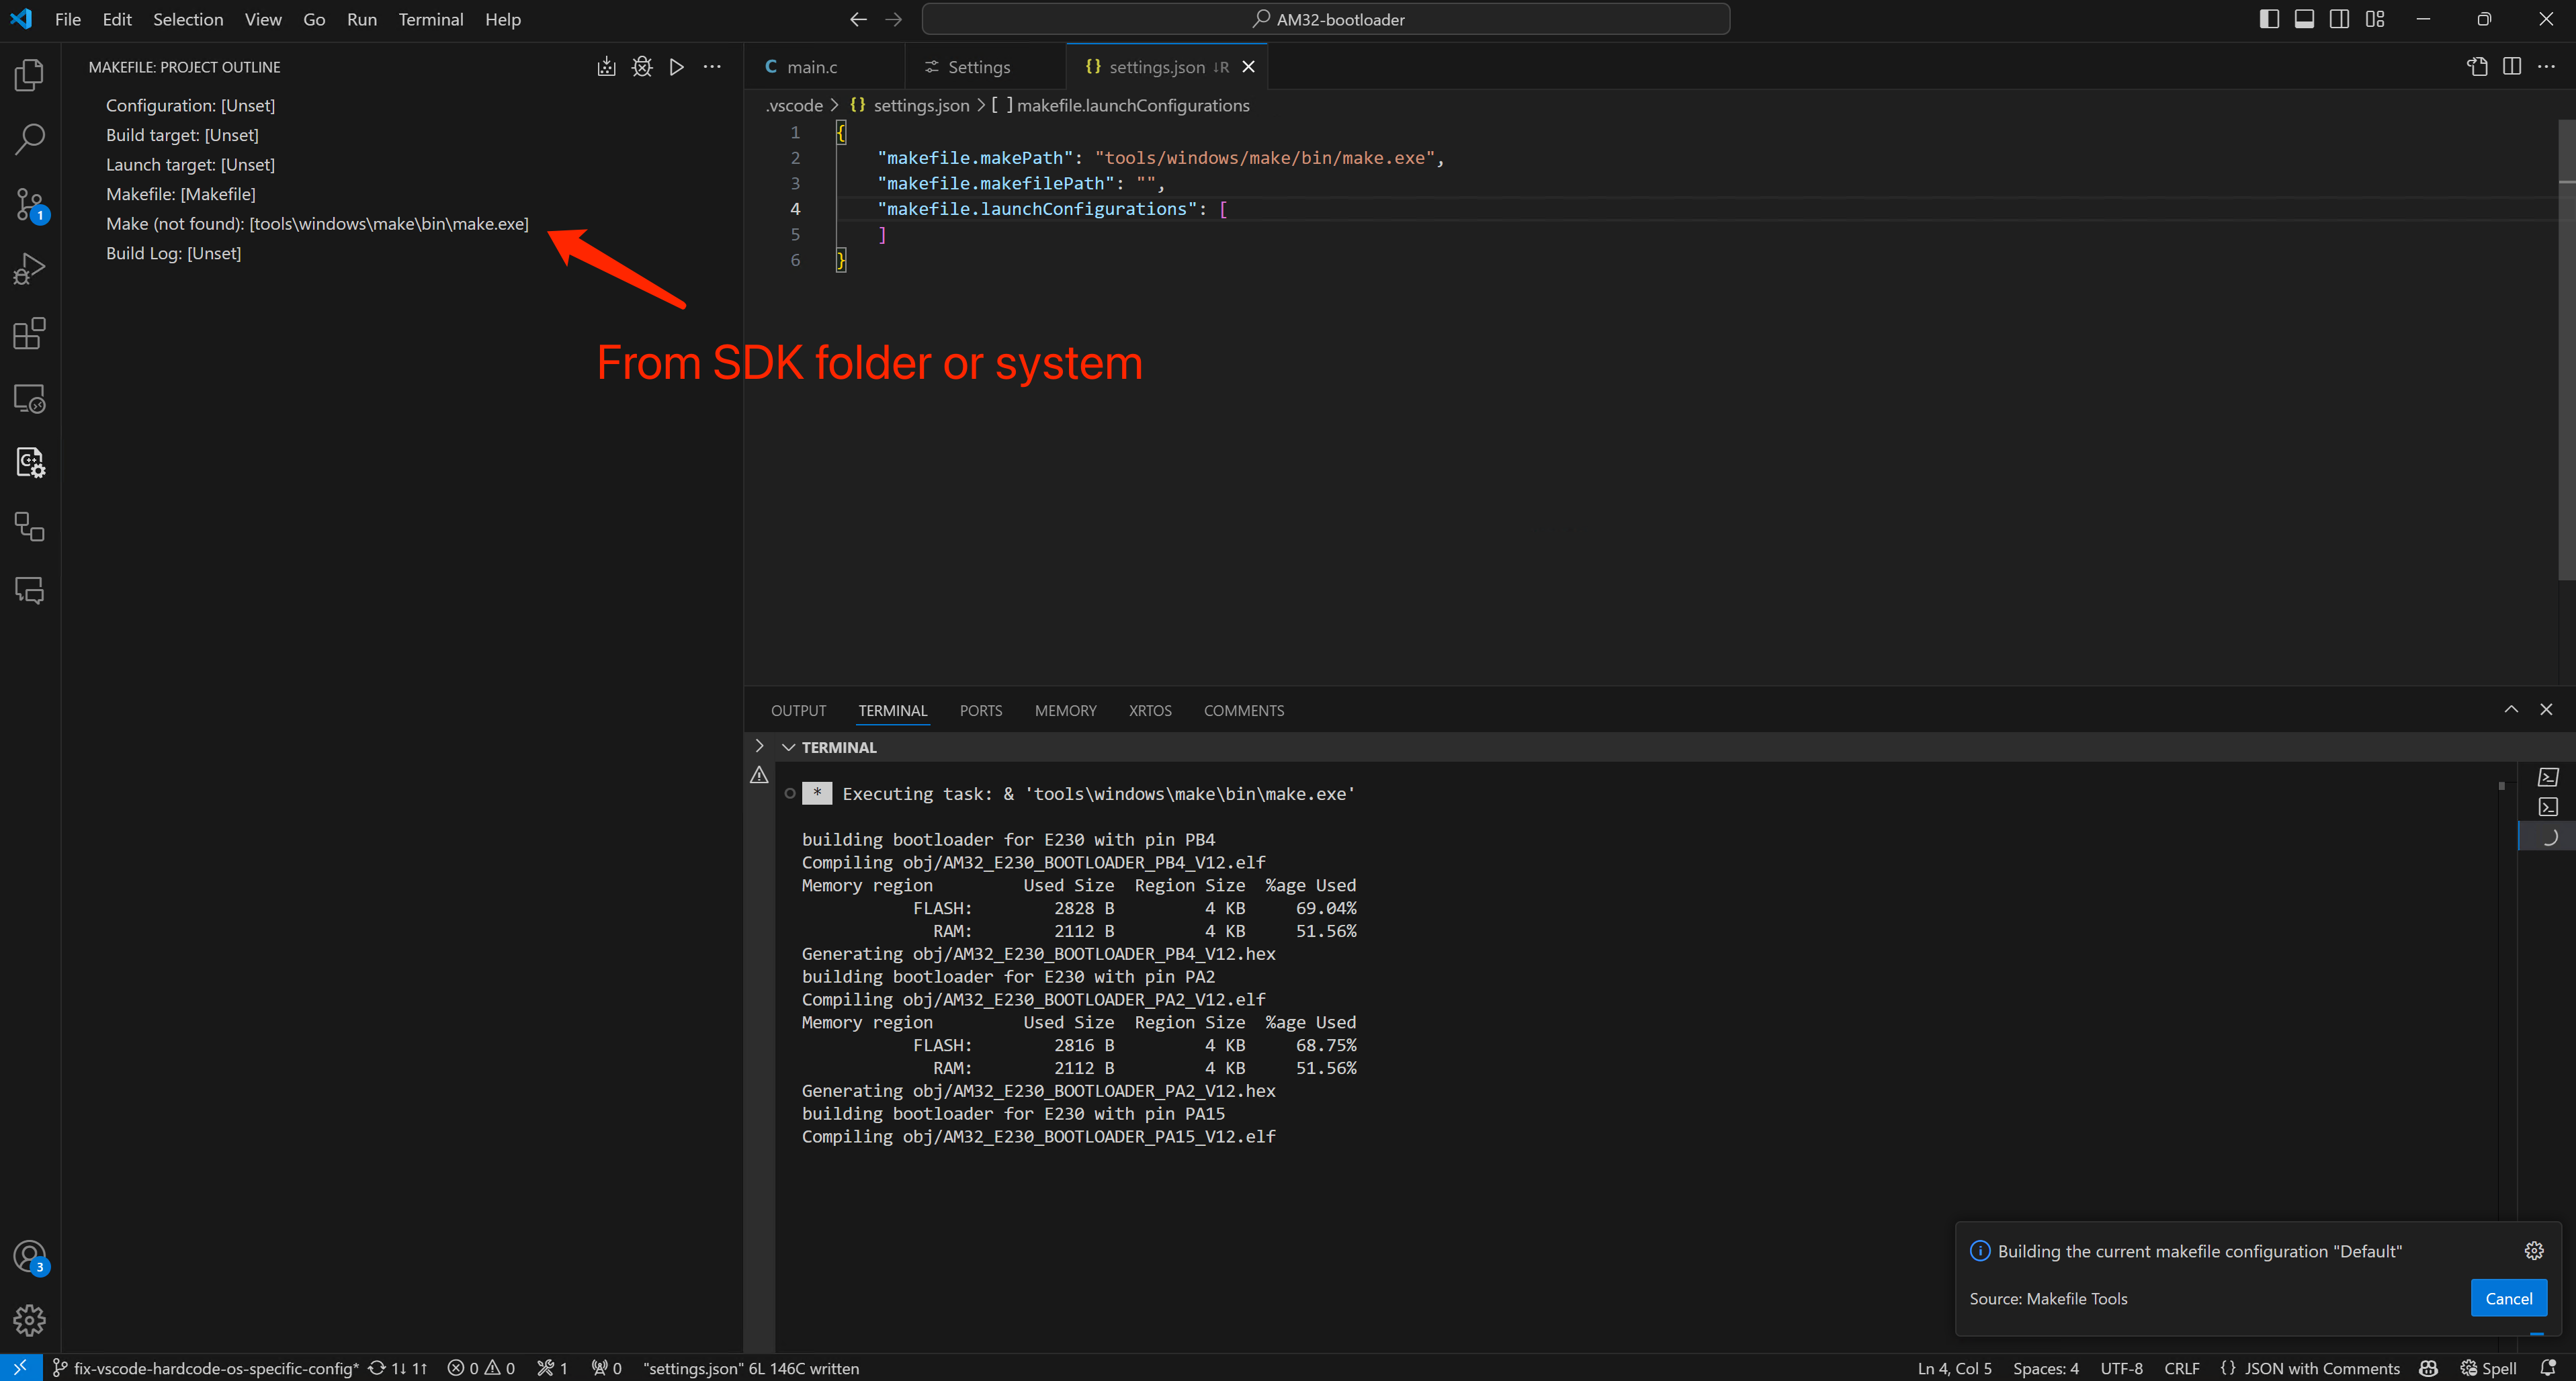
Task: Switch to main.c tab
Action: coord(811,67)
